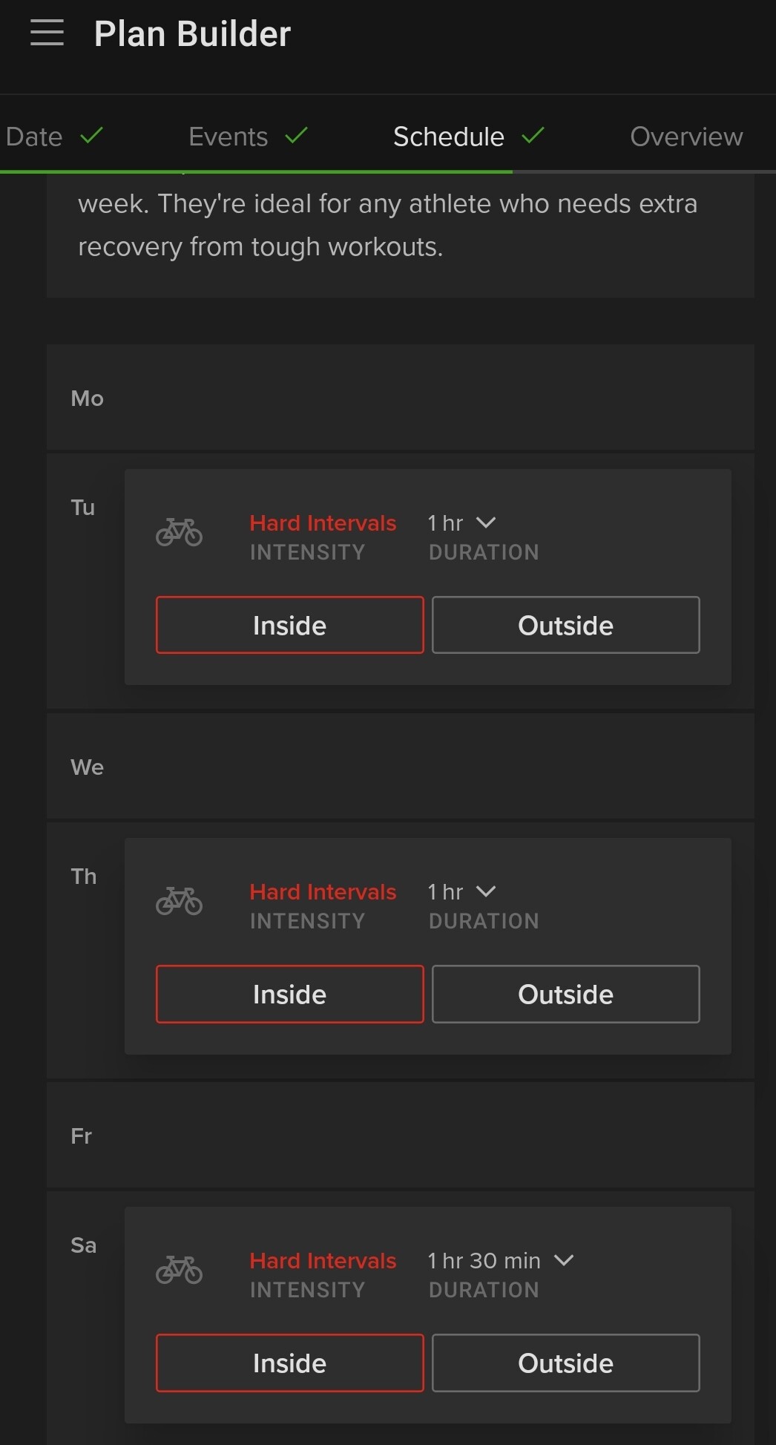
Task: Click the bike icon on Tuesday's workout
Action: 179,532
